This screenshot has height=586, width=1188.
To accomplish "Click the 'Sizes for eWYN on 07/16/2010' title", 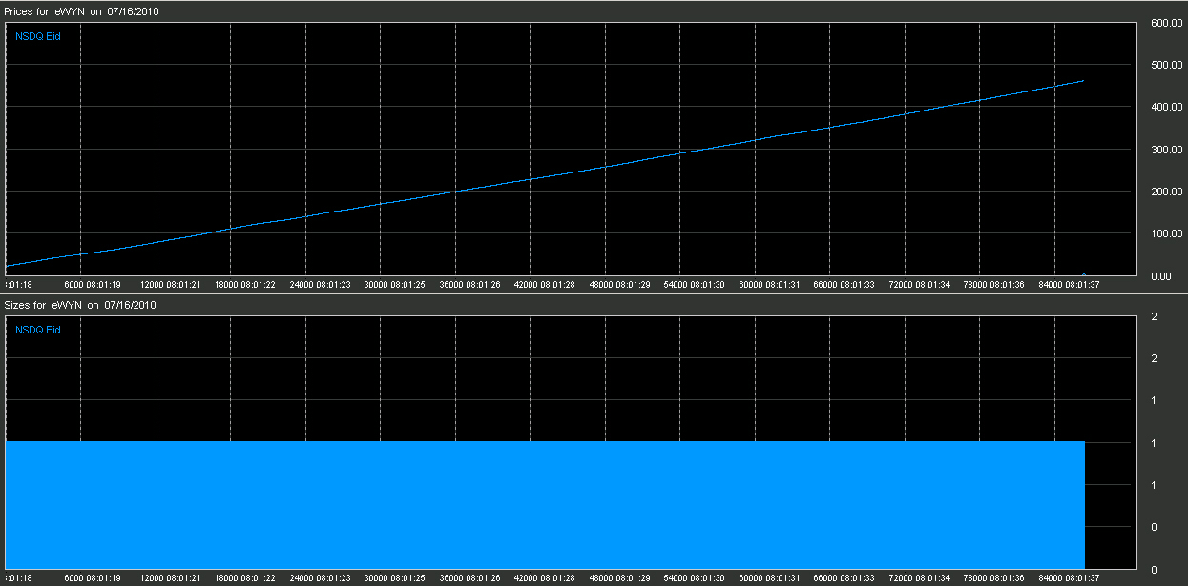I will (x=79, y=305).
